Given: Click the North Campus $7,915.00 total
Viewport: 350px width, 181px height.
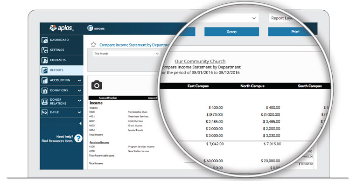Looking at the screenshot, I should click(x=273, y=144).
